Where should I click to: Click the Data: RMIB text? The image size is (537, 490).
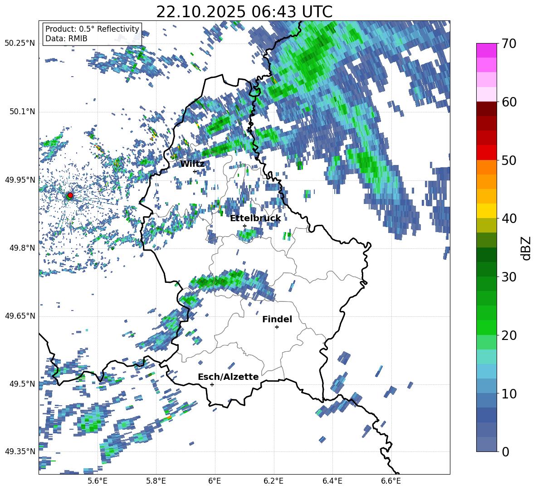point(66,39)
